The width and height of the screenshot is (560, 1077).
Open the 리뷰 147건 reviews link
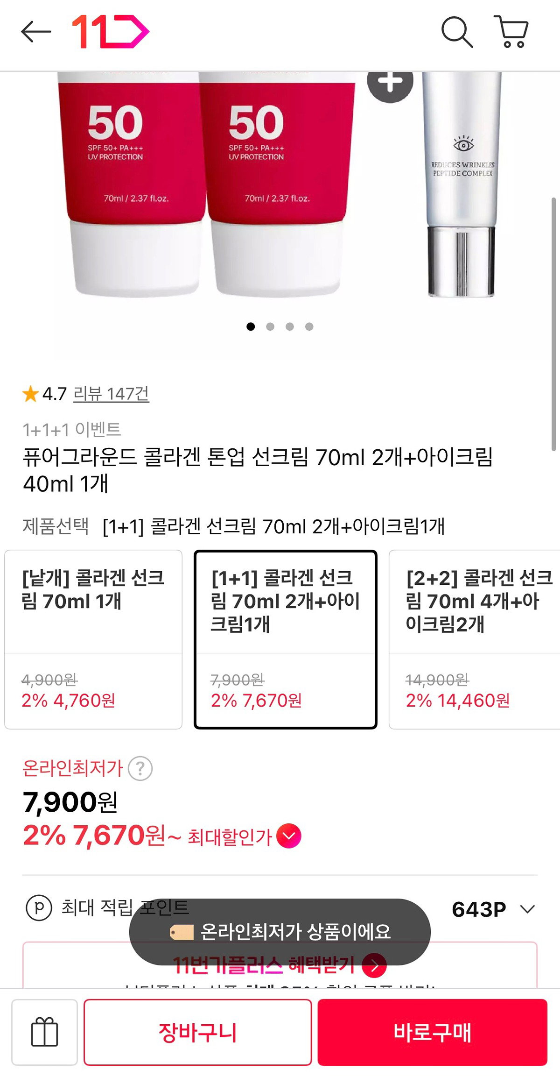pyautogui.click(x=111, y=394)
